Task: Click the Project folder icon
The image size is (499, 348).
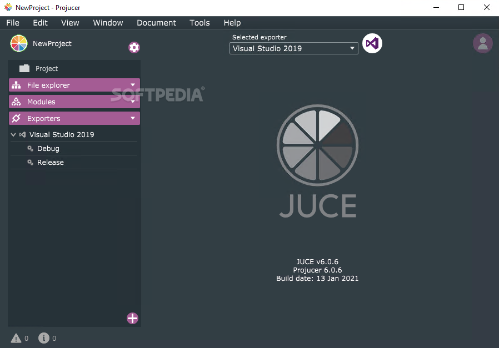Action: click(x=24, y=68)
